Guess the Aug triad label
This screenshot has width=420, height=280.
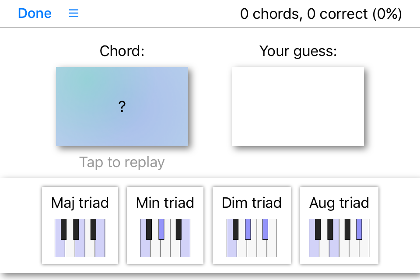[339, 203]
